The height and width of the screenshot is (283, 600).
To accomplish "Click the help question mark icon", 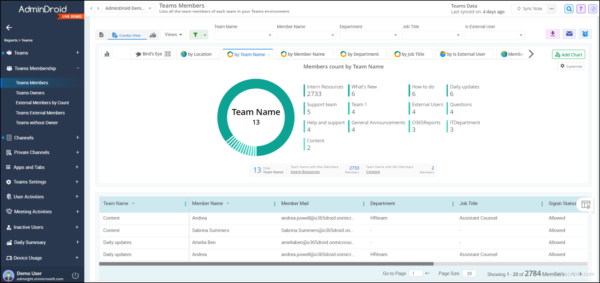I will pyautogui.click(x=580, y=8).
